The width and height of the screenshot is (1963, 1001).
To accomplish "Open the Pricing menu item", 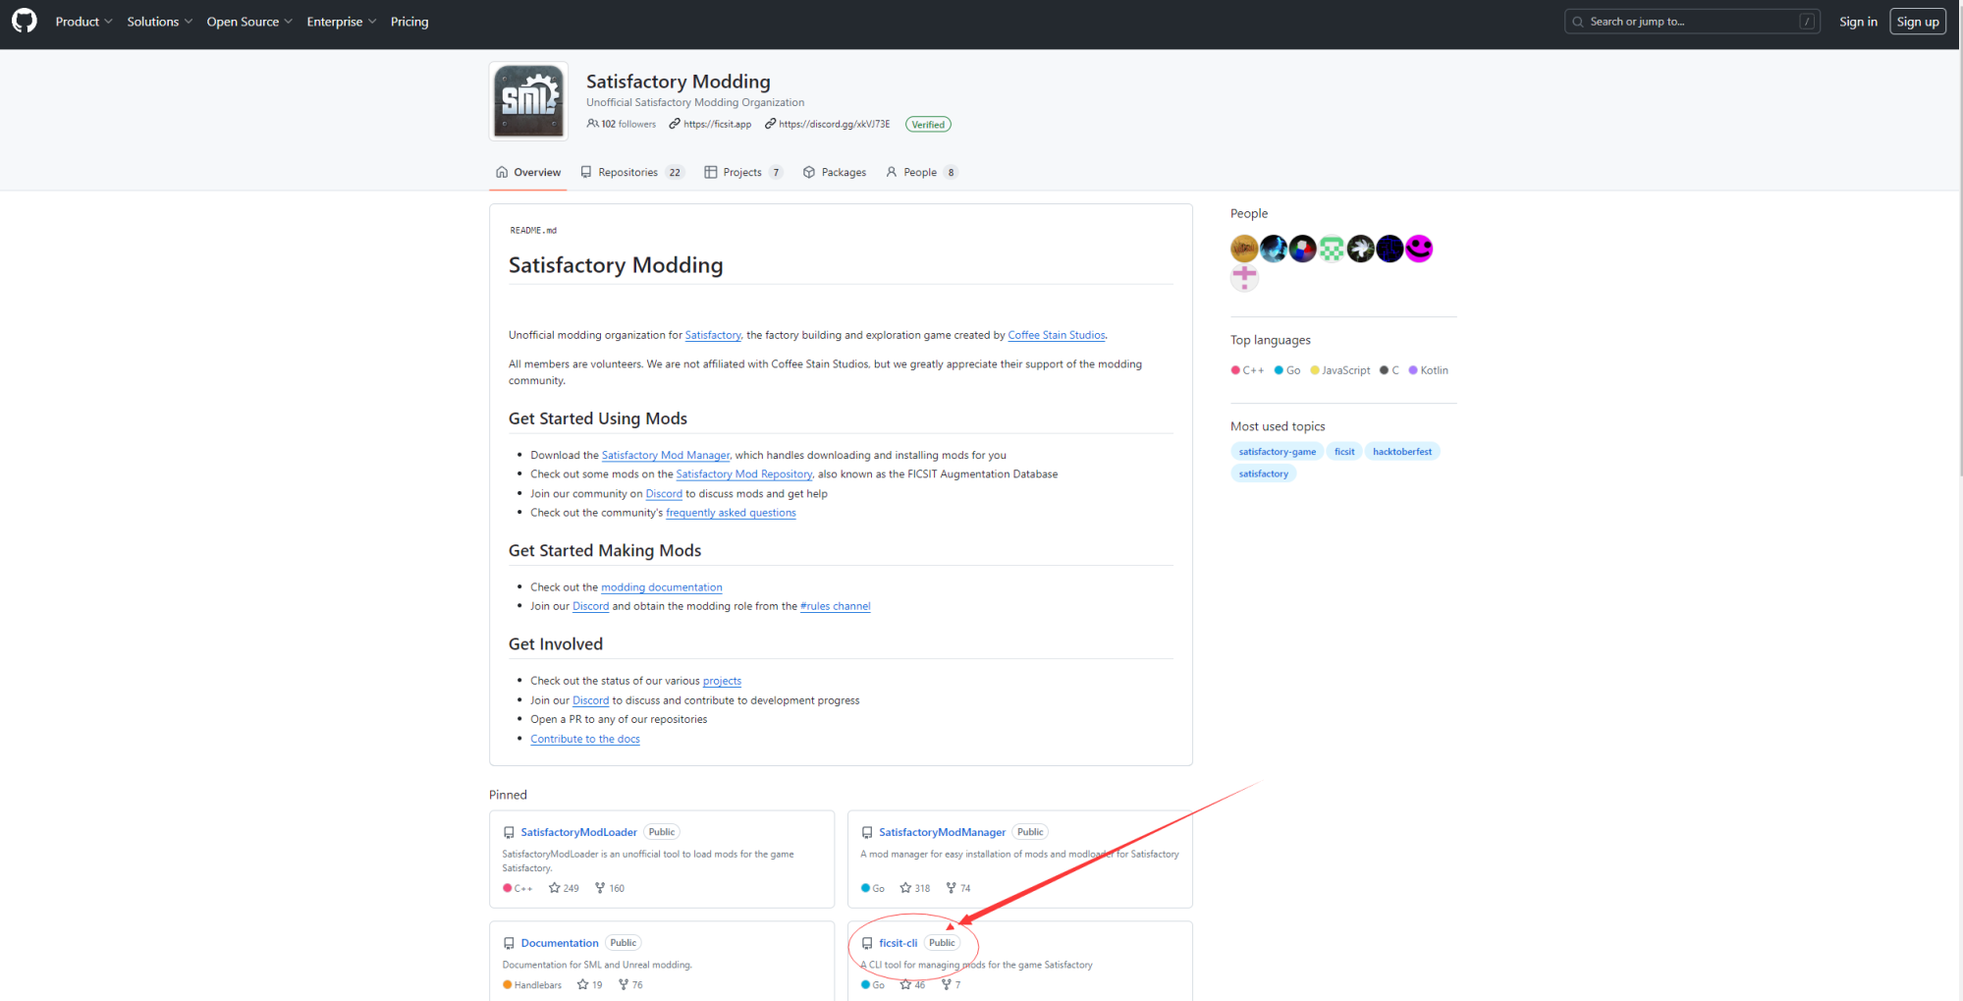I will [409, 22].
